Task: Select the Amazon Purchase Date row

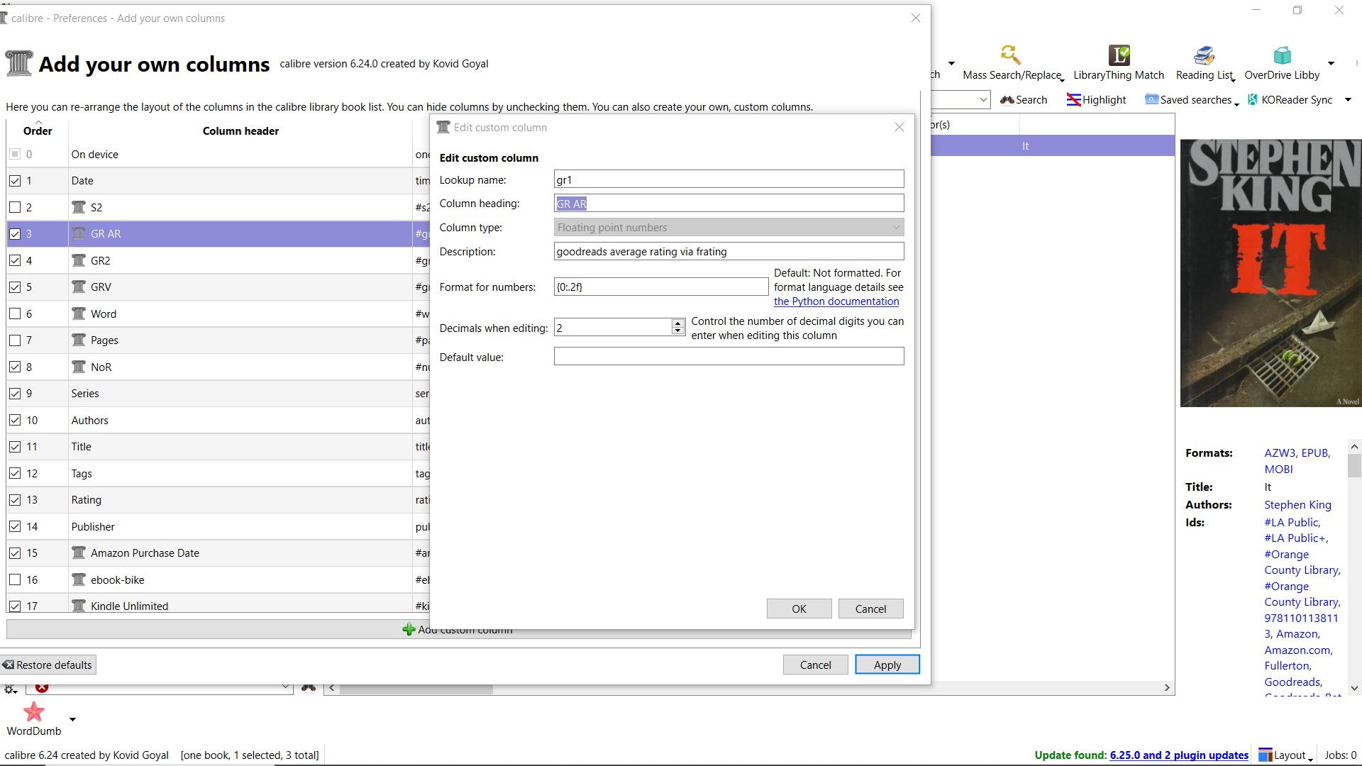Action: (145, 553)
